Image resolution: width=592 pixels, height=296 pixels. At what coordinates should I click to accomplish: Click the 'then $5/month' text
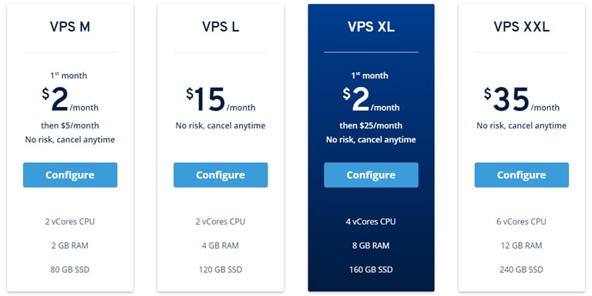(x=70, y=125)
